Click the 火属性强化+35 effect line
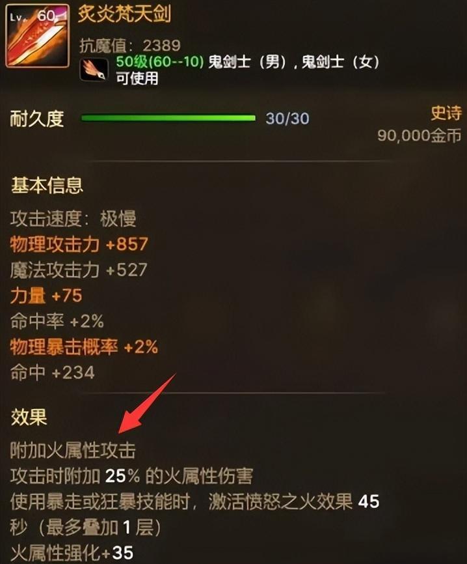 72,553
